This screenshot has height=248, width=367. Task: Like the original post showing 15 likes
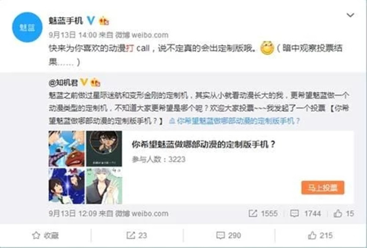click(x=344, y=213)
